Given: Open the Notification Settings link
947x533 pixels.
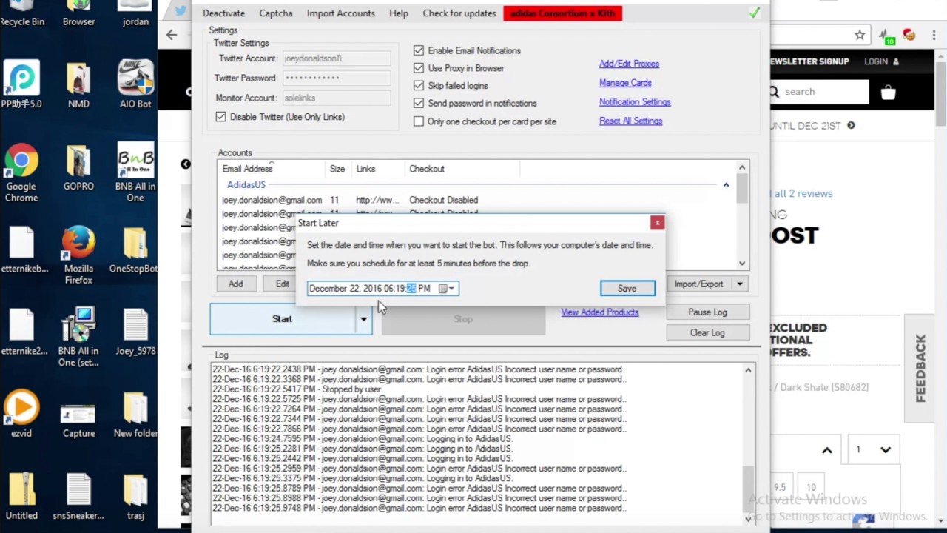Looking at the screenshot, I should [x=635, y=102].
